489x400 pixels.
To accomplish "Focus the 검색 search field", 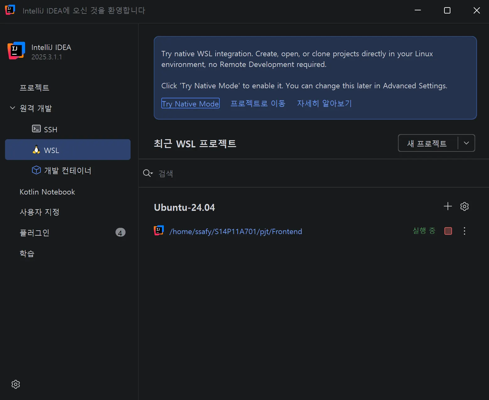I will (x=314, y=173).
